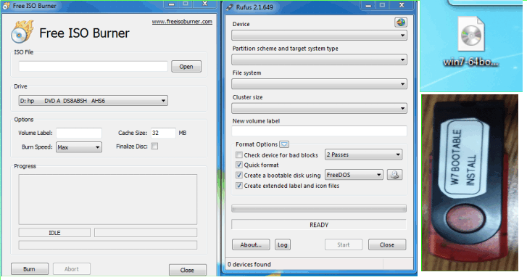Open the FreeDOS boot type dropdown

(354, 175)
